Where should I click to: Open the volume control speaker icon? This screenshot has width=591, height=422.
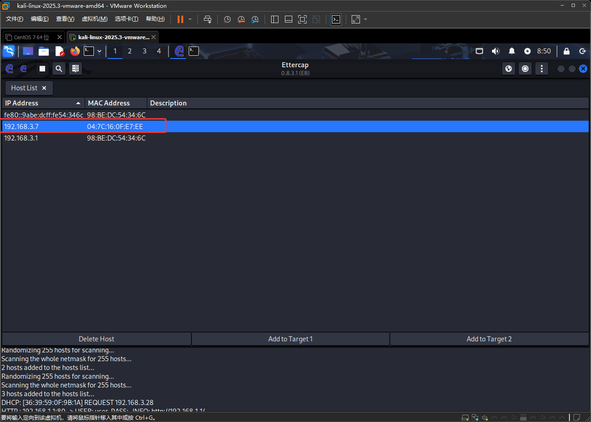click(496, 51)
